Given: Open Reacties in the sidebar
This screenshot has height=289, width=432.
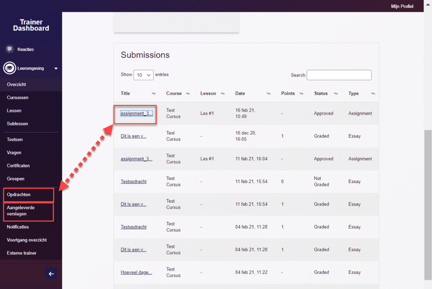Looking at the screenshot, I should click(x=26, y=50).
